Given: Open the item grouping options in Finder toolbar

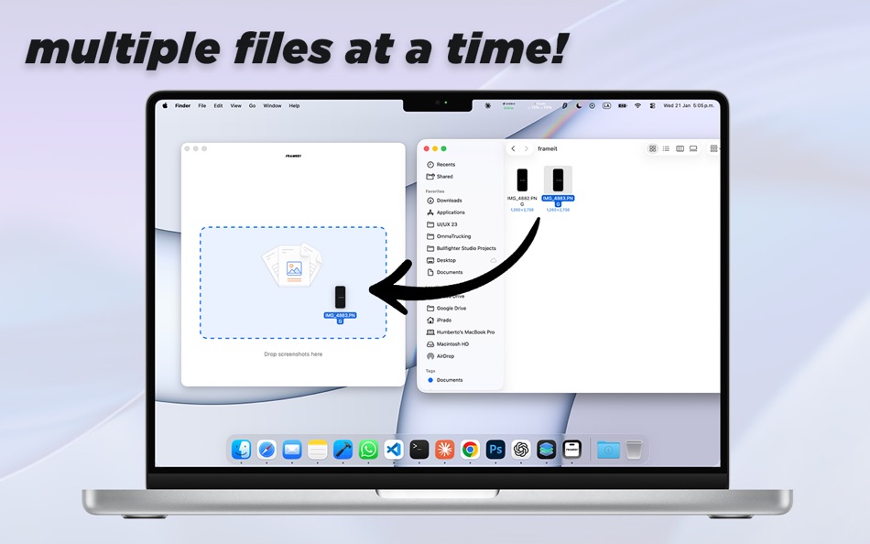Looking at the screenshot, I should point(713,147).
